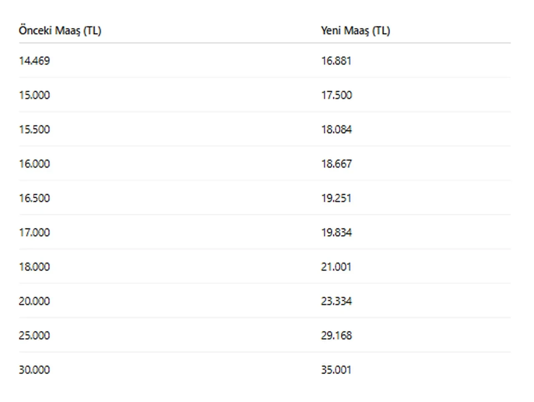This screenshot has height=402, width=534.
Task: Select the new salary cell 16.881
Action: click(x=336, y=61)
